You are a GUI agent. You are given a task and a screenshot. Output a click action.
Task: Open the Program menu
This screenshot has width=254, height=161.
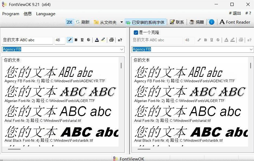coord(10,14)
